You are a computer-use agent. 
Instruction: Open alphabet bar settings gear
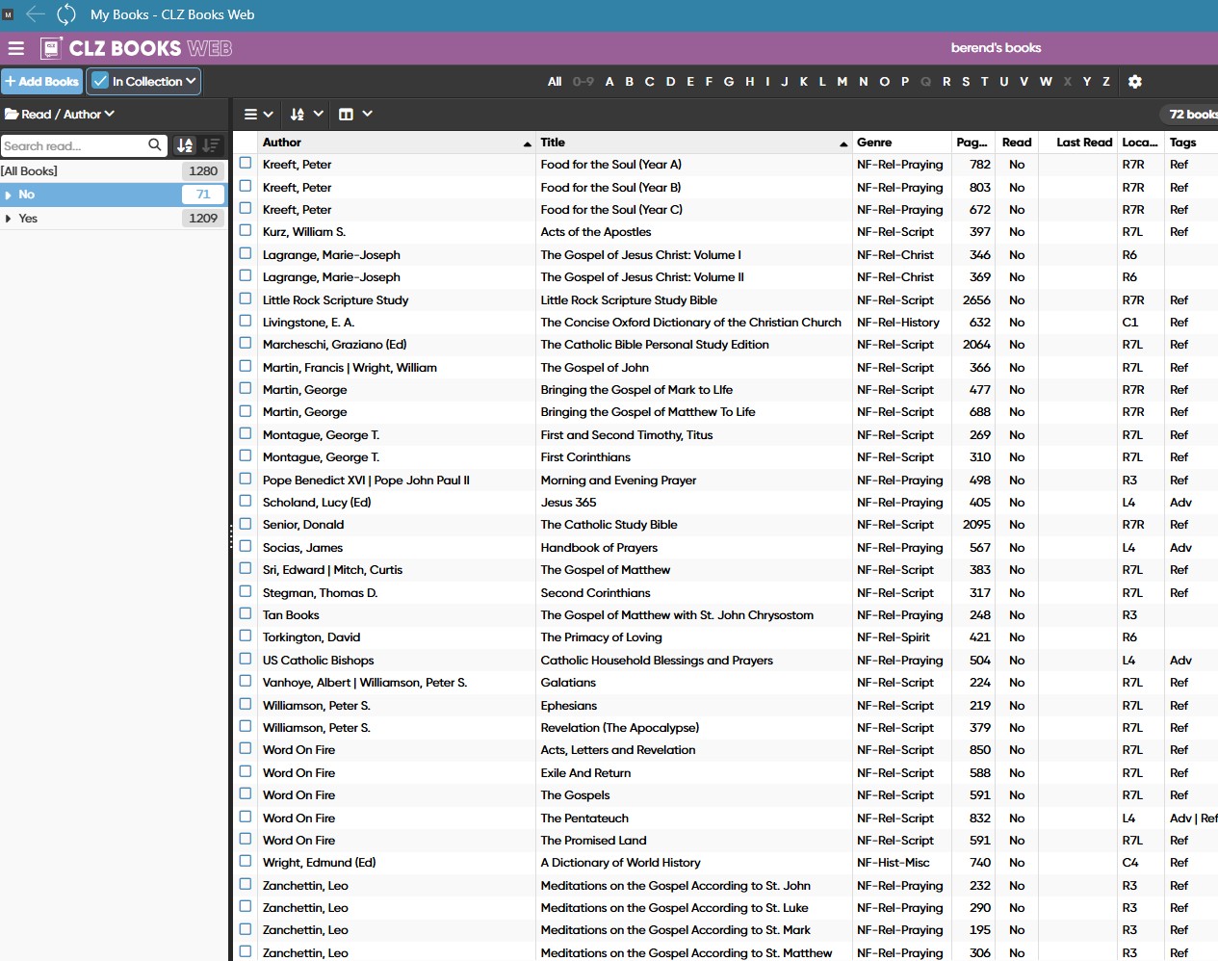coord(1135,82)
